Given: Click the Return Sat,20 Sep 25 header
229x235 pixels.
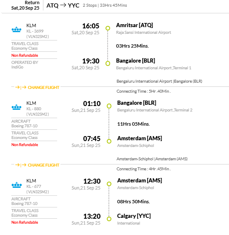Looking at the screenshot, I should click(x=25, y=5).
